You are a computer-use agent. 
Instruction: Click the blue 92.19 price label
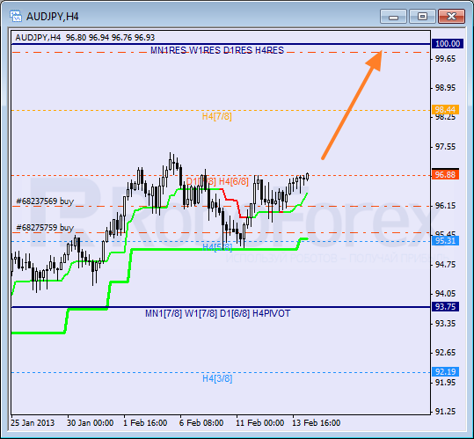coord(445,371)
